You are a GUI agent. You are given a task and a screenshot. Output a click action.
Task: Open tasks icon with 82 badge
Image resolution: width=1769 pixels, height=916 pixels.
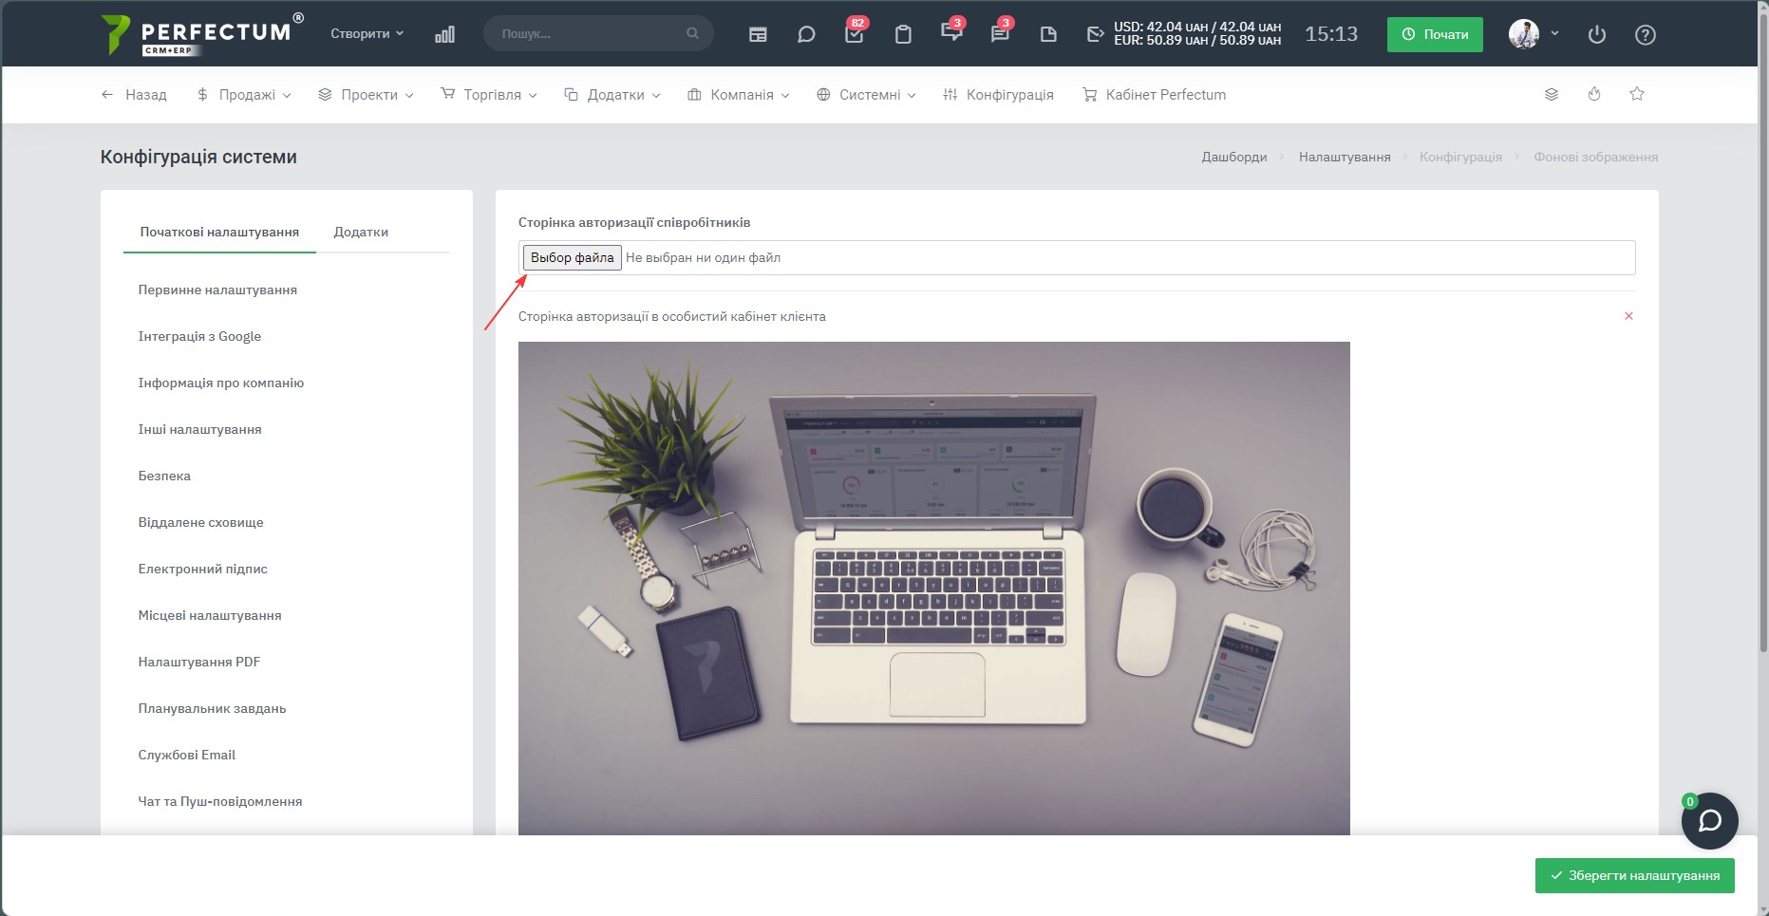854,34
